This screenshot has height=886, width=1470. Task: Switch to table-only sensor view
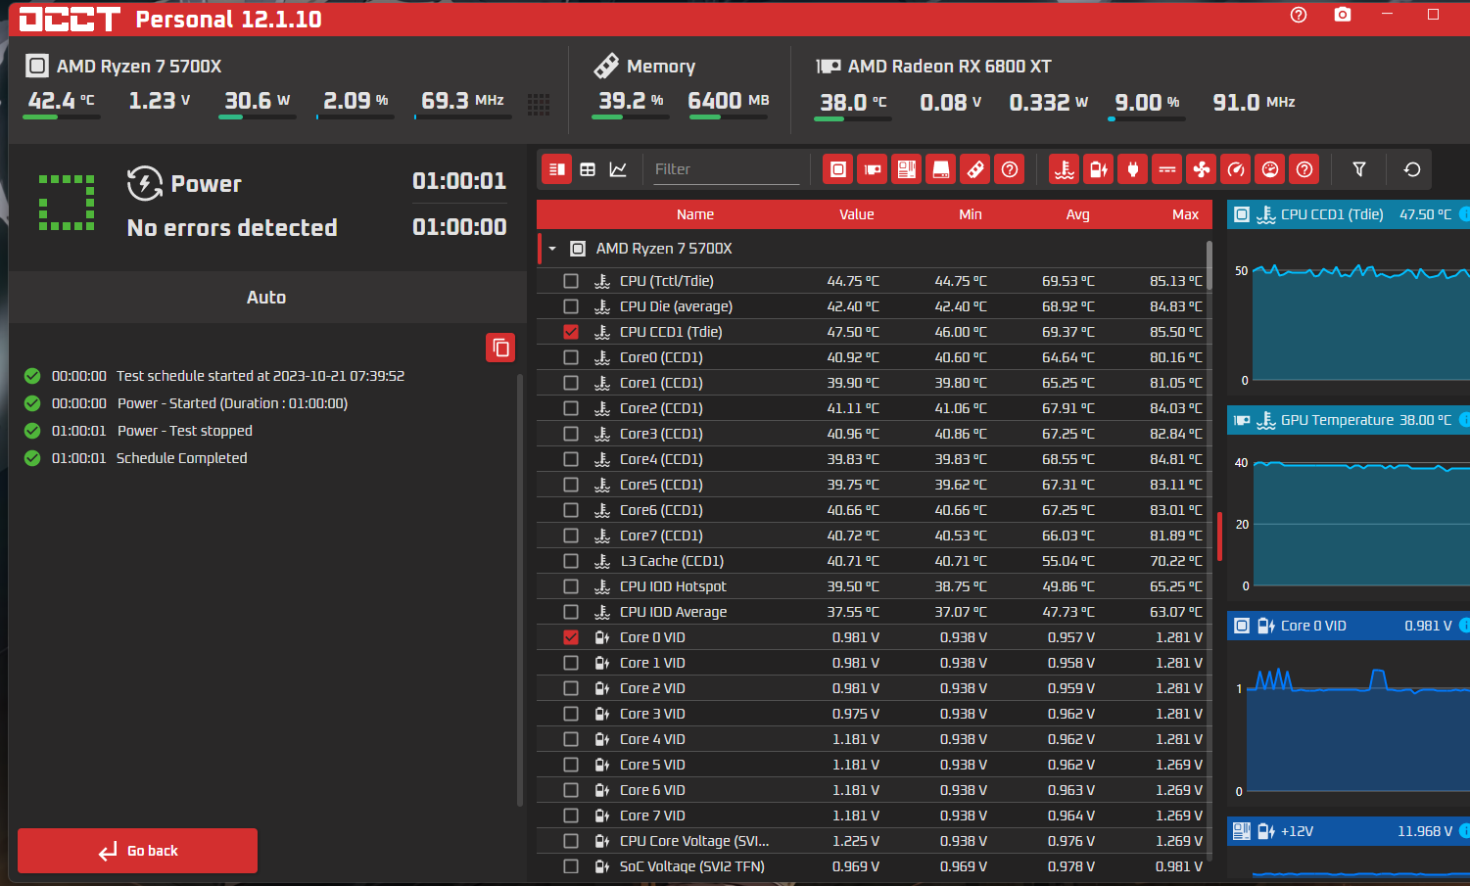tap(588, 169)
